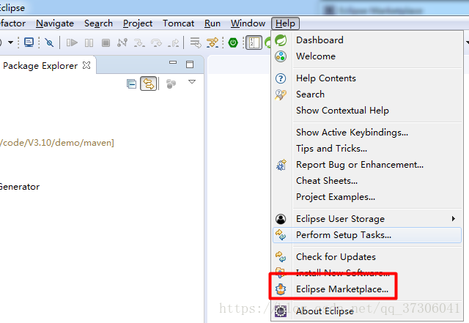Minimize the Package Explorer panel
This screenshot has width=469, height=323.
click(x=173, y=62)
